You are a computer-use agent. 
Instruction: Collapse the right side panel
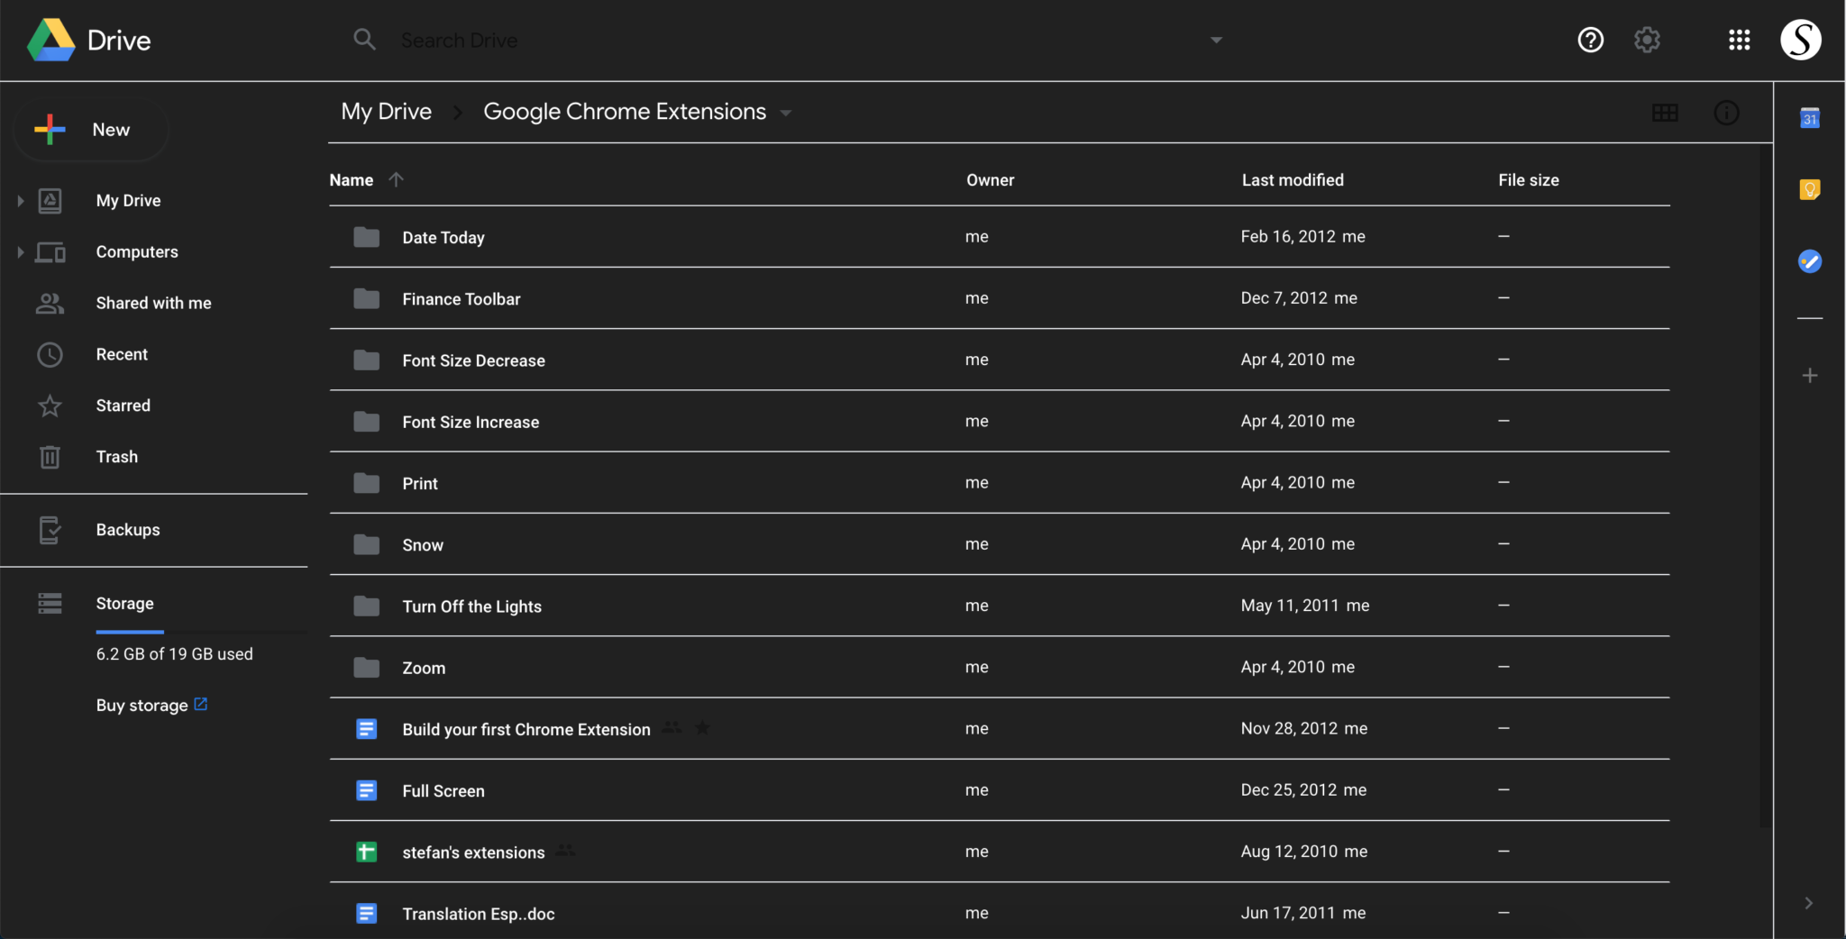(1807, 902)
